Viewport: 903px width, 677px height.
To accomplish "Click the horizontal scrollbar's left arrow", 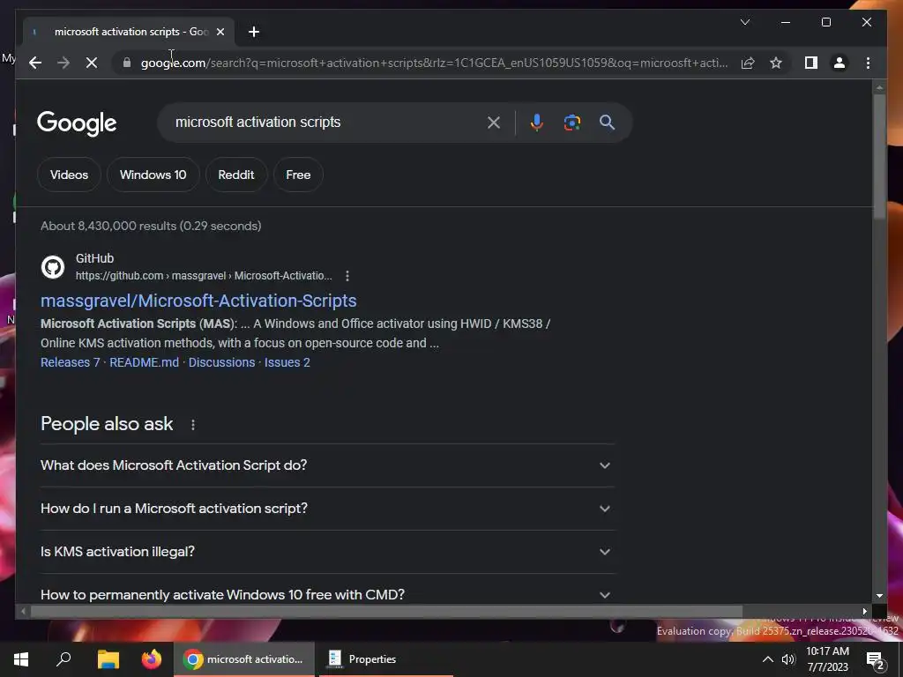I will 23,612.
